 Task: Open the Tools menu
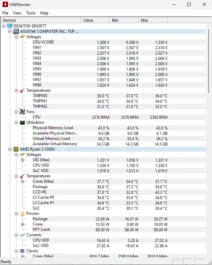[x=31, y=13]
